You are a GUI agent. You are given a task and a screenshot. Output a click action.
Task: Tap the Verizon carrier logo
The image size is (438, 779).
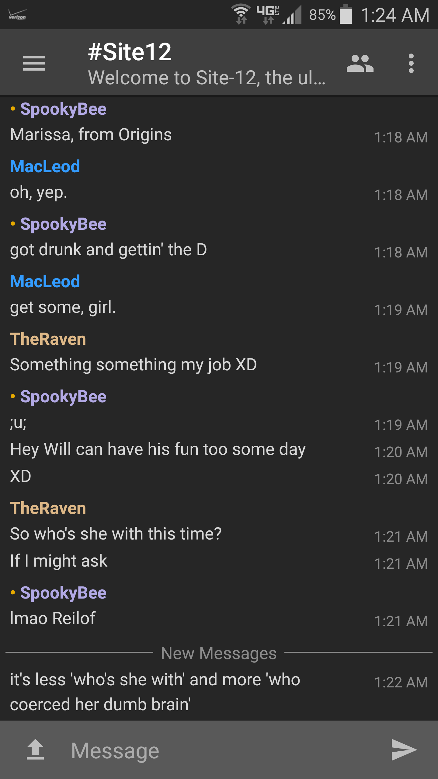18,15
